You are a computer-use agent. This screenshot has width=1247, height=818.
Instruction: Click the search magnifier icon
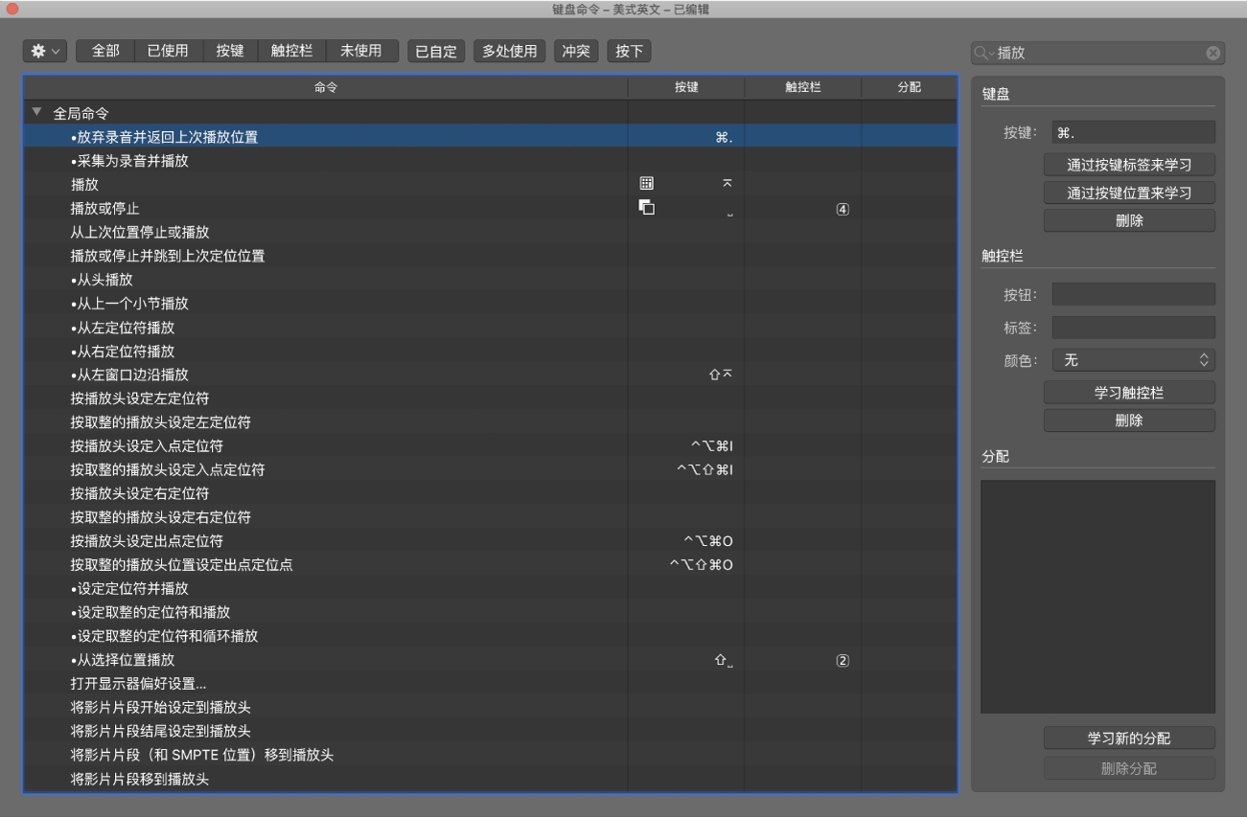coord(984,54)
